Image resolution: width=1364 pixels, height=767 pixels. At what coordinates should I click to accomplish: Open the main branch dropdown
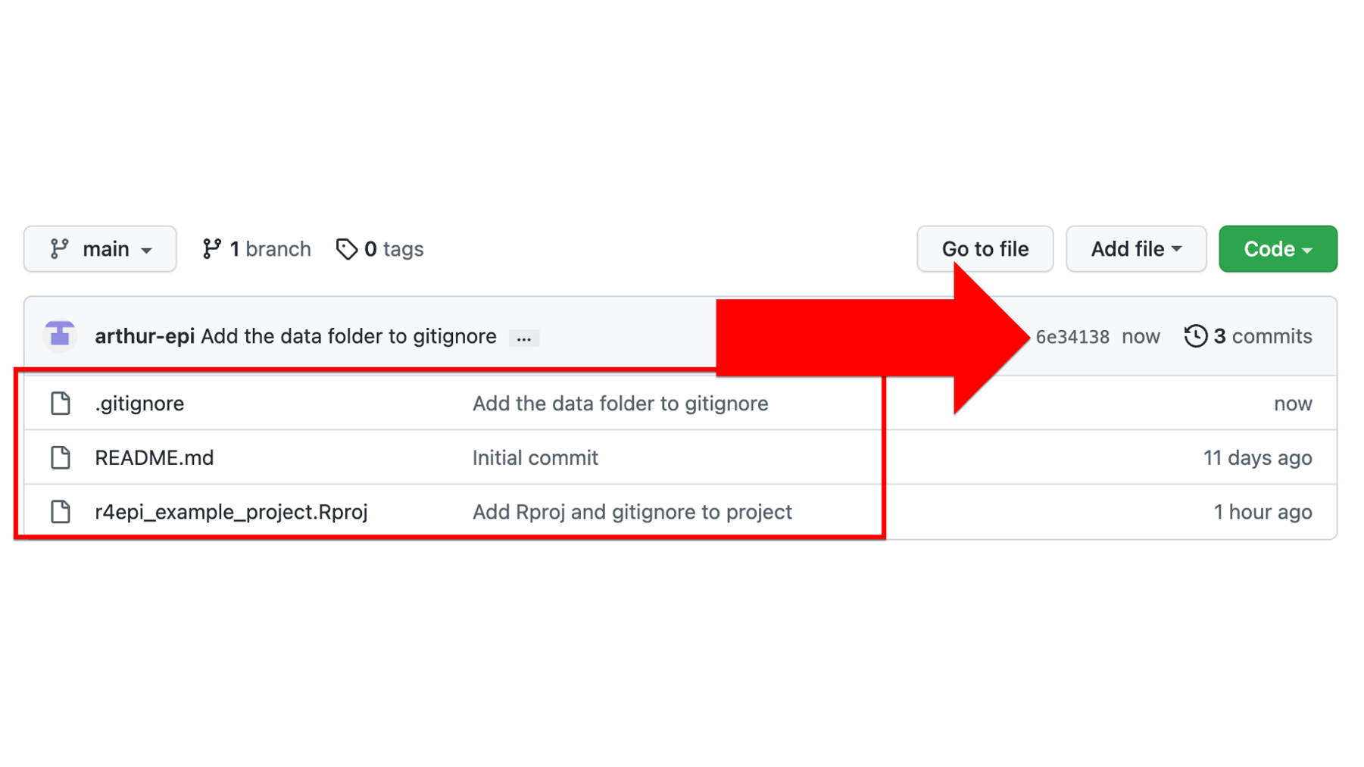tap(100, 249)
